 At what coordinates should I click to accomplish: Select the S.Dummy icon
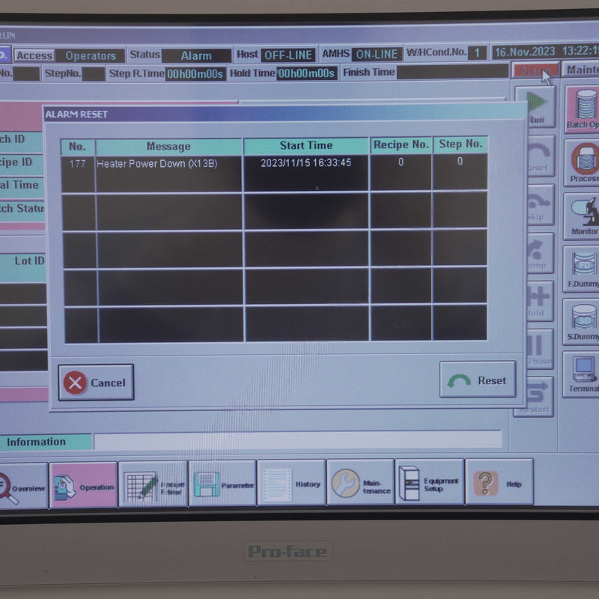pyautogui.click(x=583, y=321)
